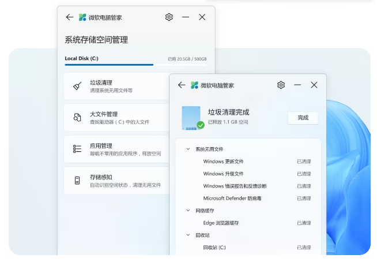
Task: Click the 大文件管理 search file icon
Action: [x=77, y=118]
